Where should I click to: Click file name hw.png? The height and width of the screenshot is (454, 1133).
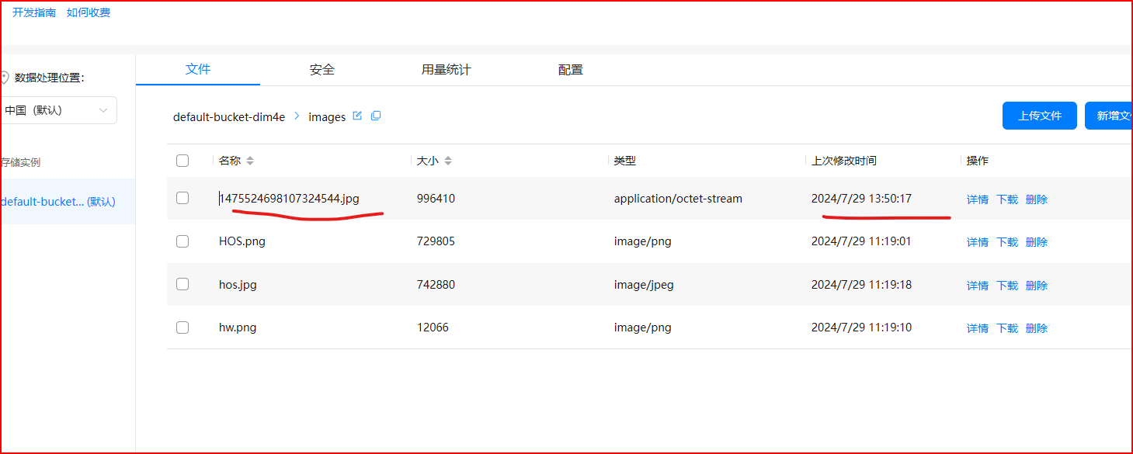click(x=238, y=328)
